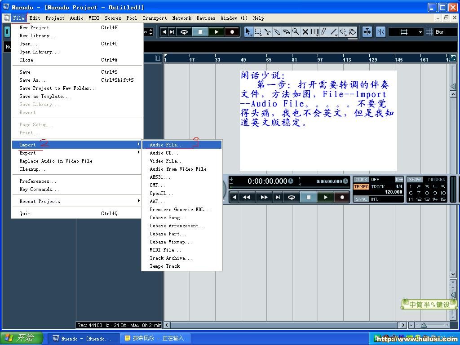This screenshot has height=345, width=460.
Task: Toggle Cycle loop in the top toolbar
Action: tap(184, 32)
